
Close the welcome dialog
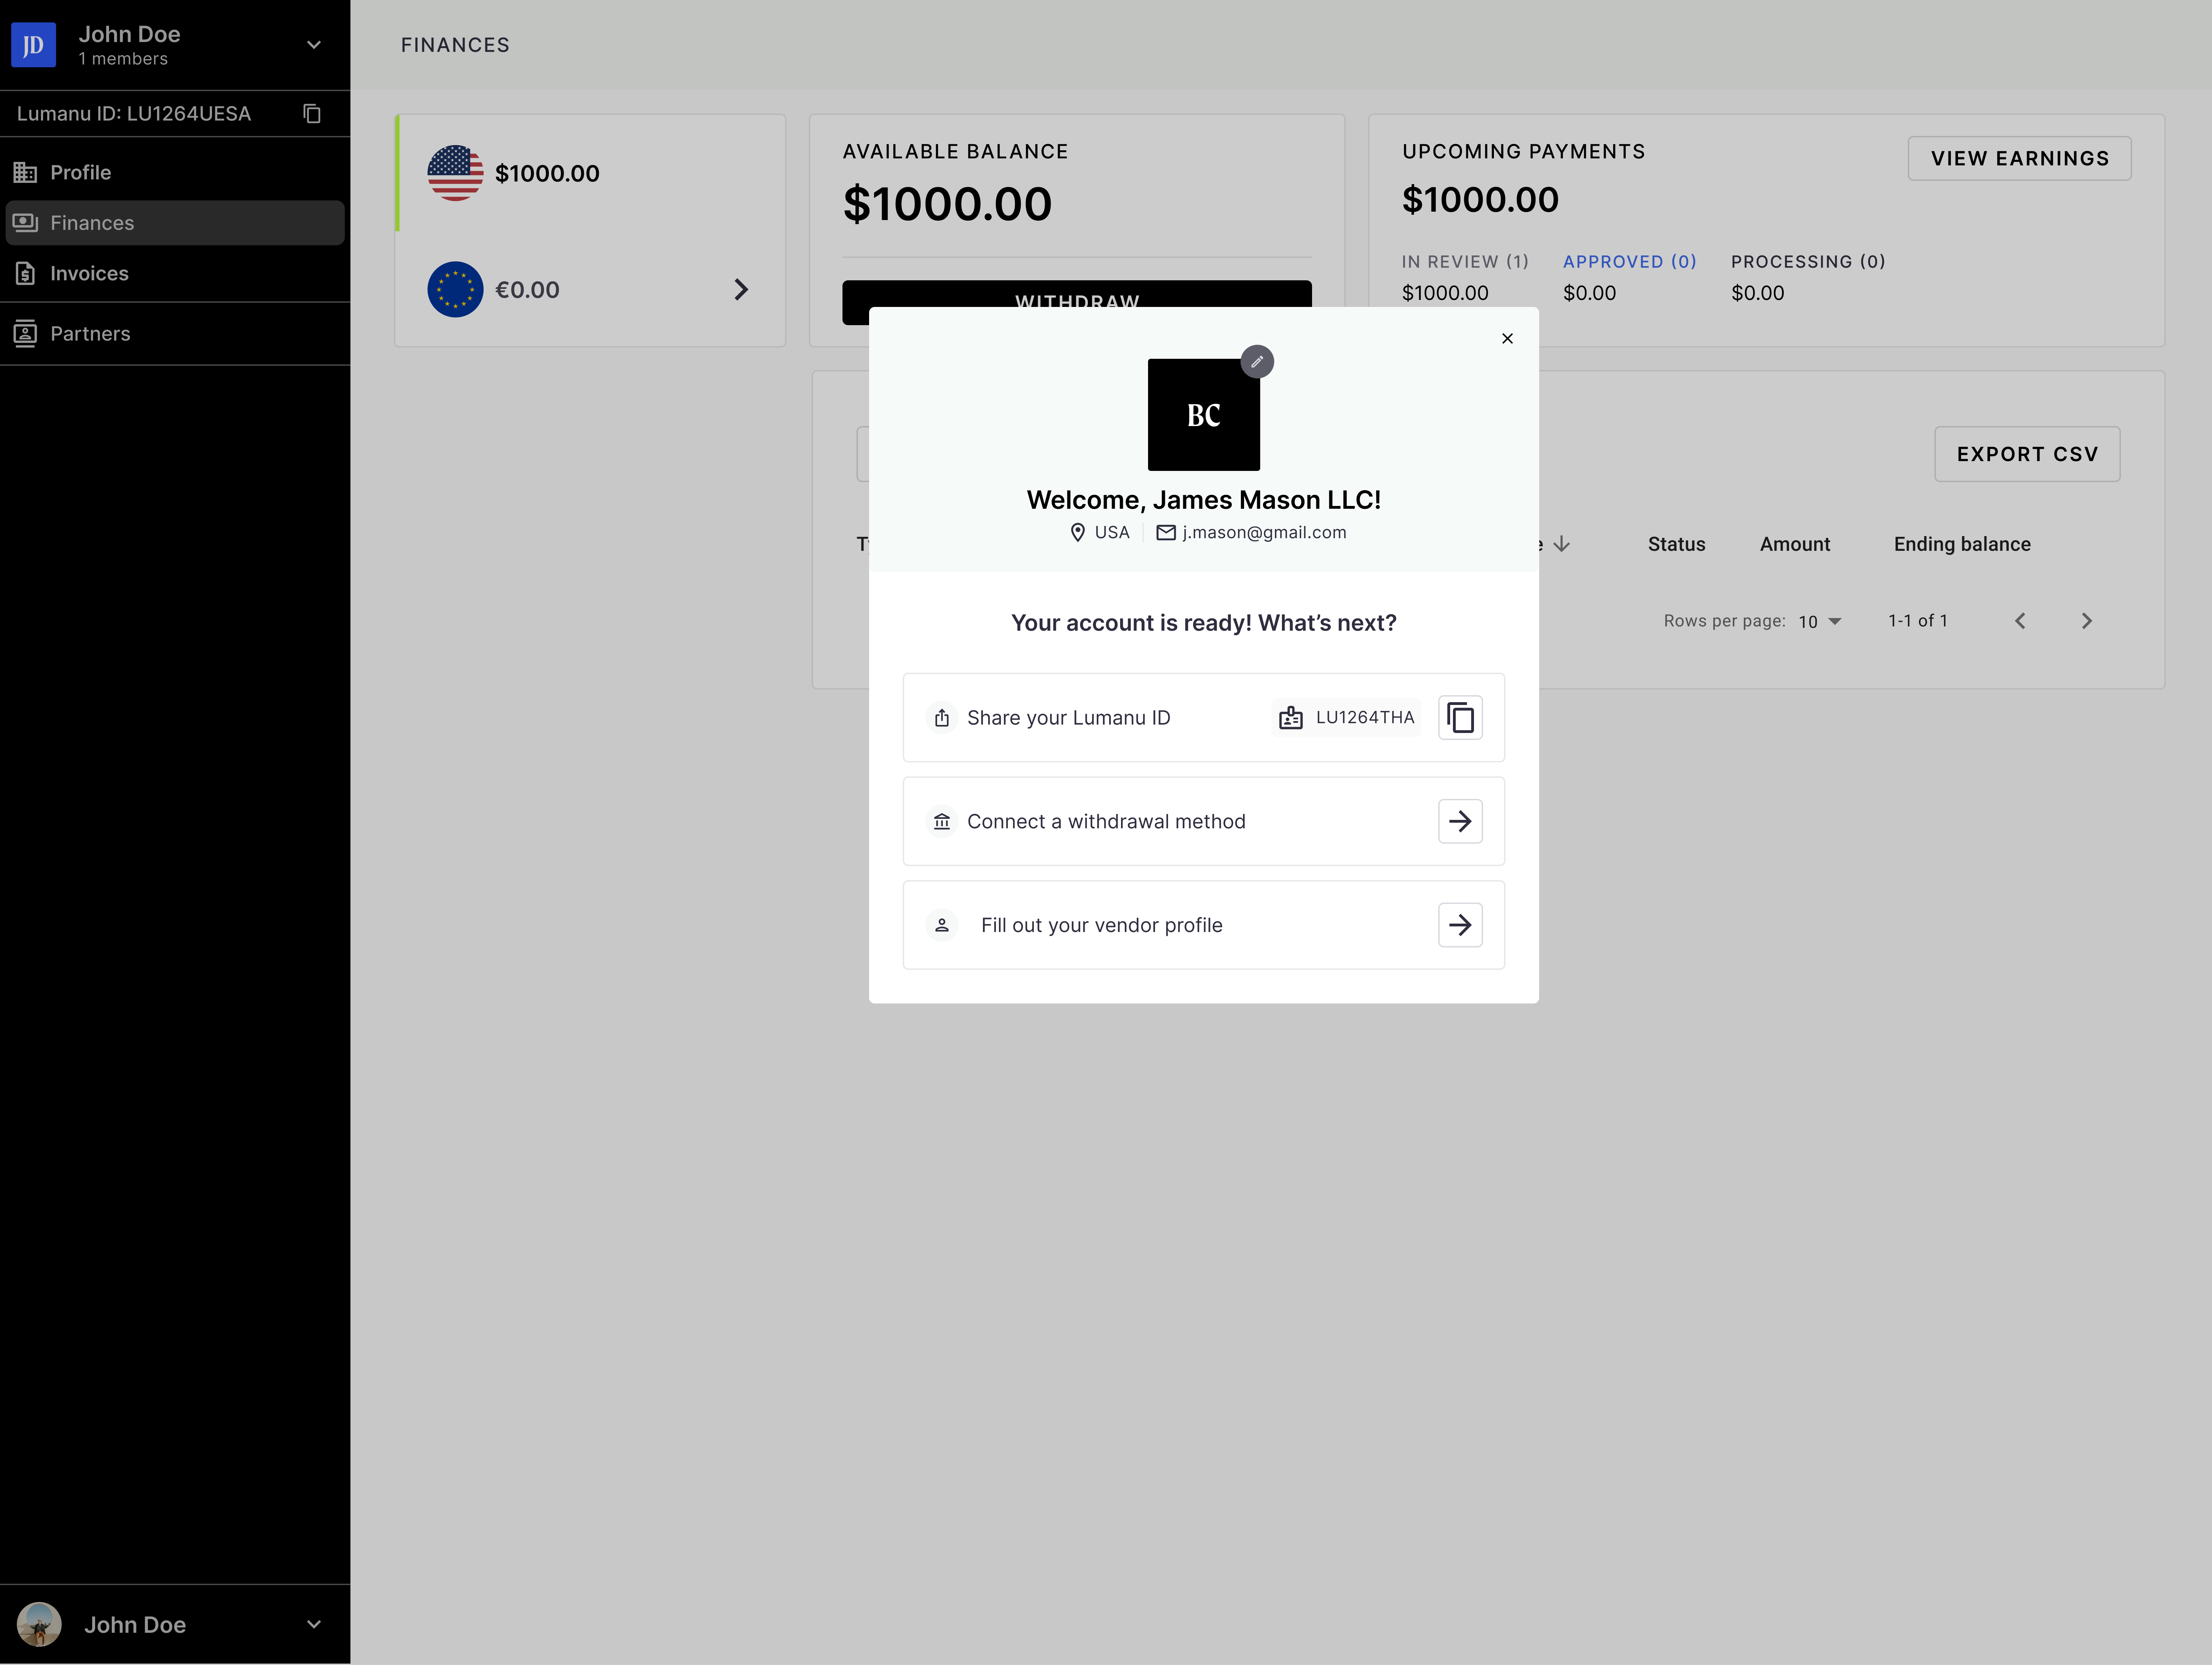[x=1507, y=339]
